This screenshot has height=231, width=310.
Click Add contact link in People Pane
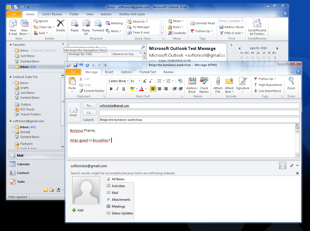click(x=78, y=210)
